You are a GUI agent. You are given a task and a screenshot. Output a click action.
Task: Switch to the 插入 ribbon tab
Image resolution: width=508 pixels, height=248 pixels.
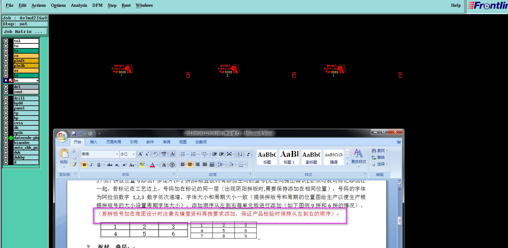click(x=93, y=142)
